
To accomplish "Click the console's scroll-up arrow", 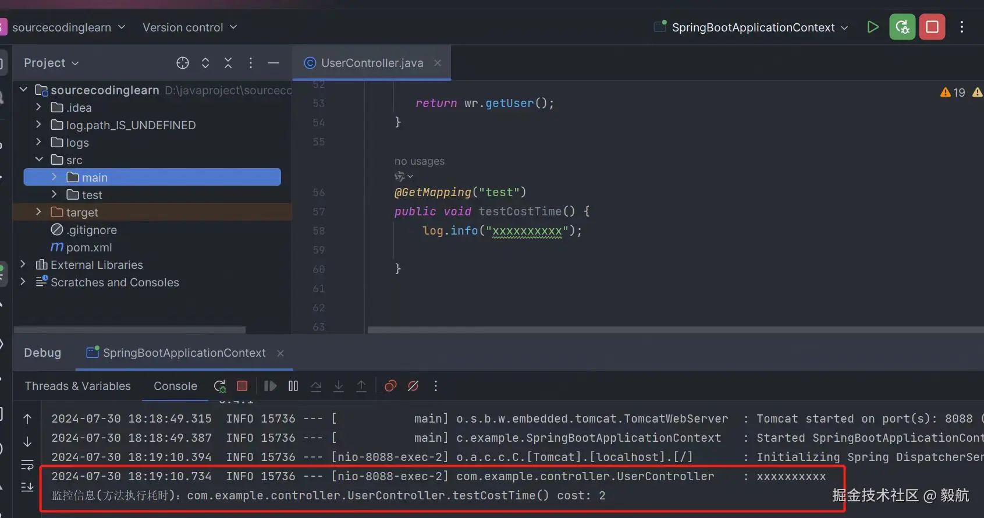I will point(27,418).
